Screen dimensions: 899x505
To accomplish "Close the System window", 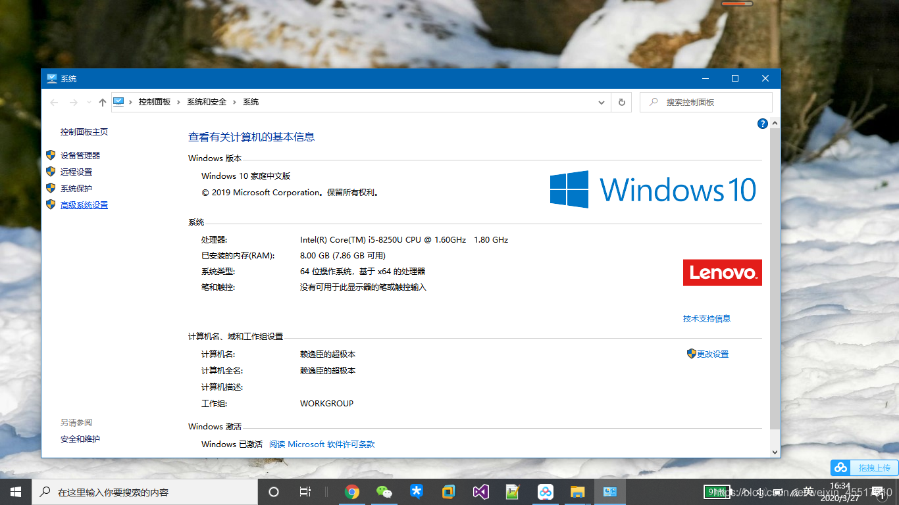I will tap(765, 79).
